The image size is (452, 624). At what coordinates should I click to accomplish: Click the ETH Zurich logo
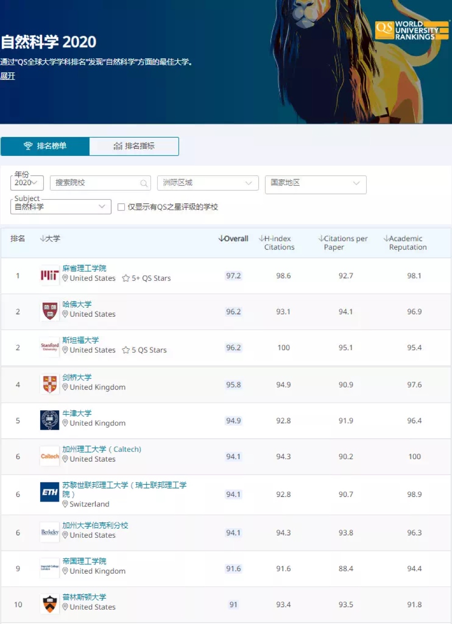click(49, 493)
